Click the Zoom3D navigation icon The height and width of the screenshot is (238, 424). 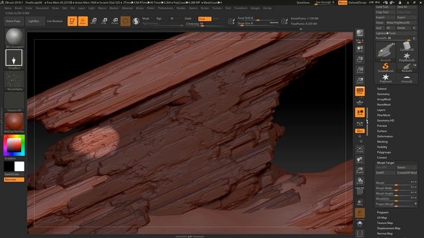pos(360,171)
